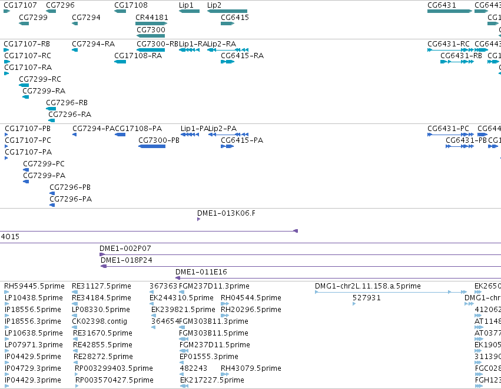Click the EP01555.3prime label
Screen dimensions: 501x389
coord(209,357)
